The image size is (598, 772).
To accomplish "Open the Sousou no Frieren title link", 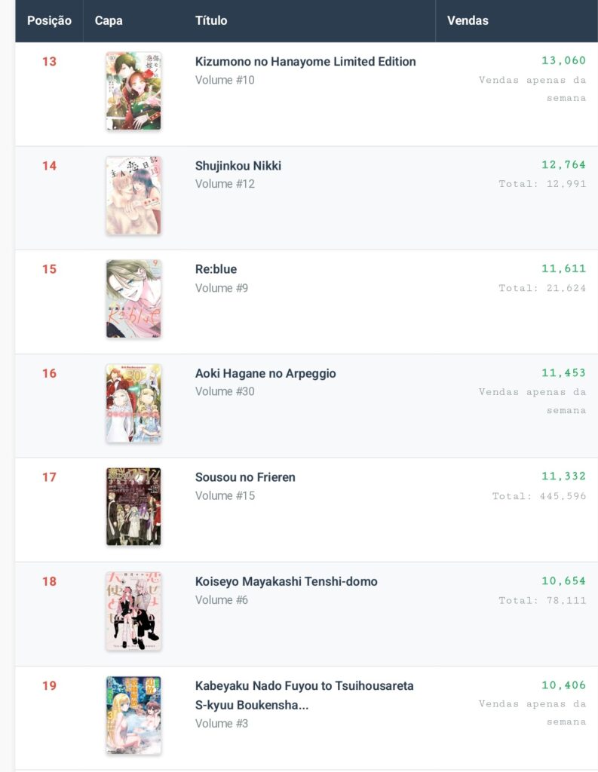I will click(245, 477).
